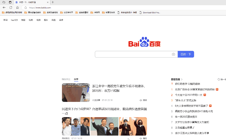Switch to the 我的关注 tab

66,79
